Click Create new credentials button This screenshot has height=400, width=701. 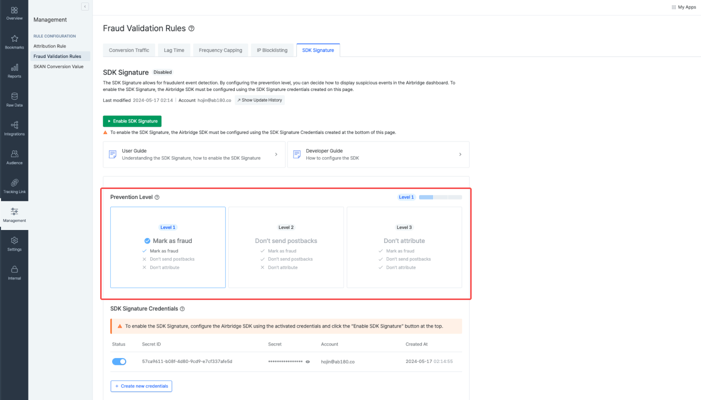[x=141, y=386]
